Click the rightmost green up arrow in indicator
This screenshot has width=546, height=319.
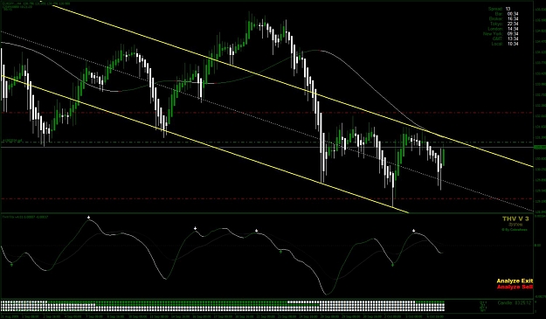point(393,265)
